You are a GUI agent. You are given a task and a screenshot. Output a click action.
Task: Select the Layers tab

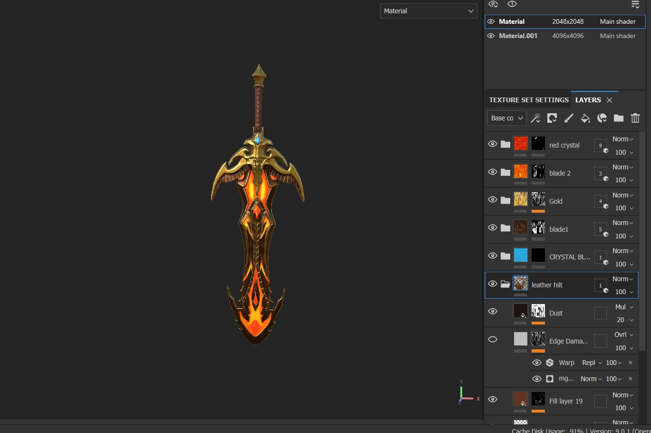pyautogui.click(x=588, y=100)
